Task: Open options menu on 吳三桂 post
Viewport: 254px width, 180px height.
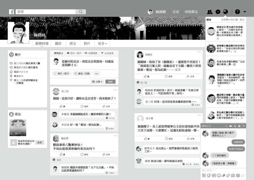Action: (x=115, y=89)
